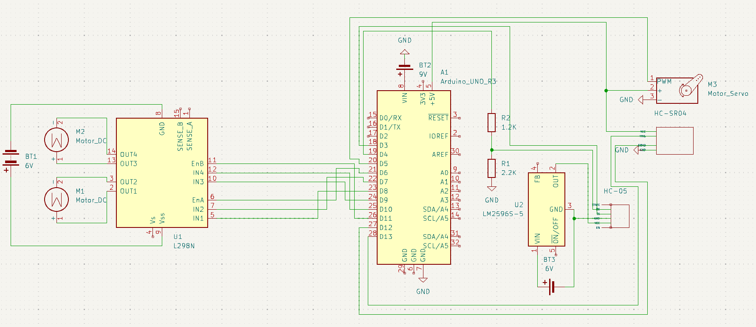Click the OUT4 pin on L298N
Image resolution: width=756 pixels, height=327 pixels.
point(129,155)
